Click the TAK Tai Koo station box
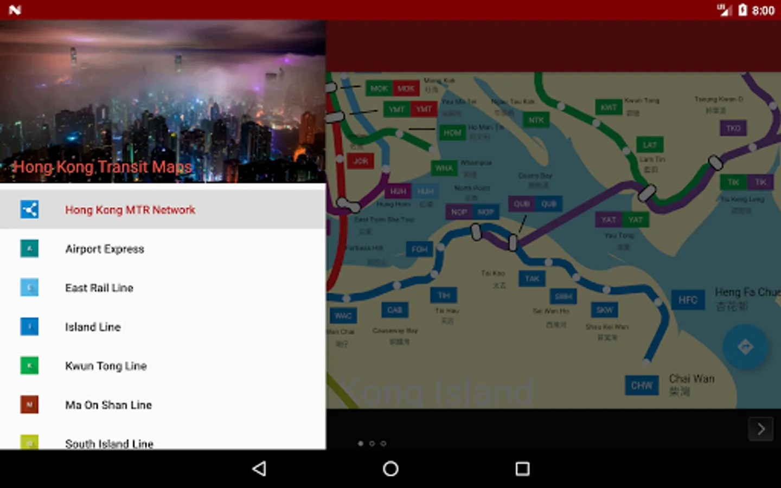Image resolution: width=781 pixels, height=488 pixels. tap(532, 279)
